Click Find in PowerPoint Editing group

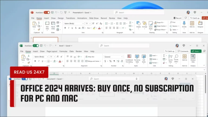pyautogui.click(x=173, y=22)
